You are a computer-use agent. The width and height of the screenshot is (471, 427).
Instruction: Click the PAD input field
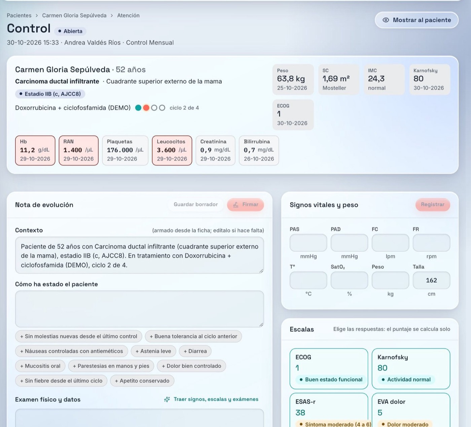coord(349,243)
